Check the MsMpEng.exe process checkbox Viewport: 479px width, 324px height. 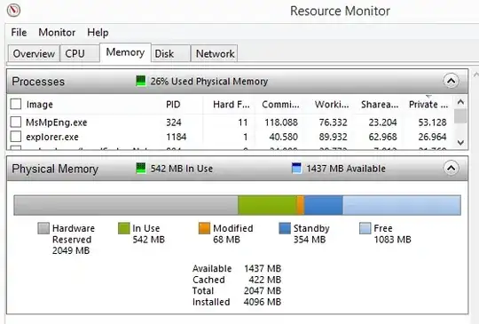[x=16, y=122]
